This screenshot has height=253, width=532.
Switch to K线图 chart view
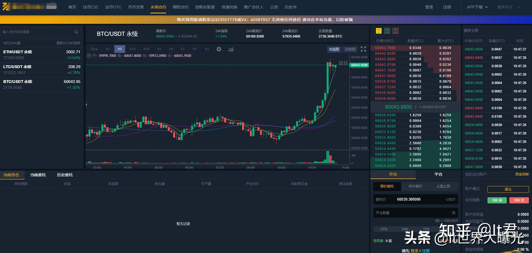(334, 49)
